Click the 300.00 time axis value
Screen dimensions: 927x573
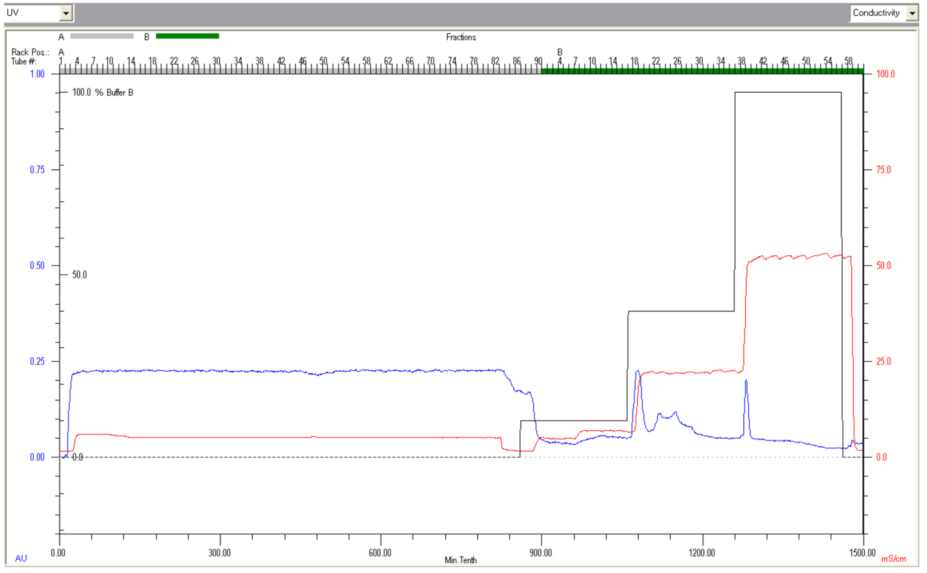219,552
